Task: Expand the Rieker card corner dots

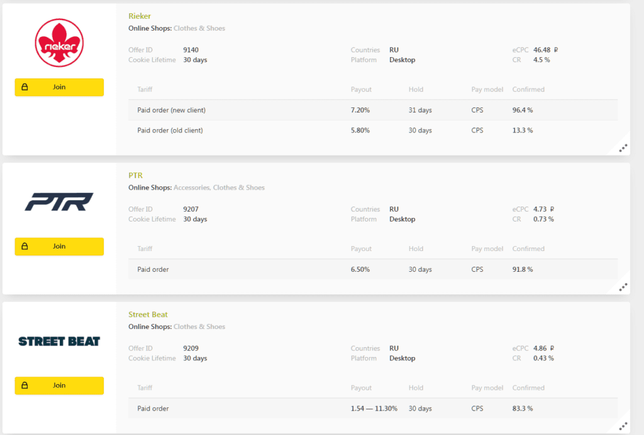Action: [x=623, y=148]
